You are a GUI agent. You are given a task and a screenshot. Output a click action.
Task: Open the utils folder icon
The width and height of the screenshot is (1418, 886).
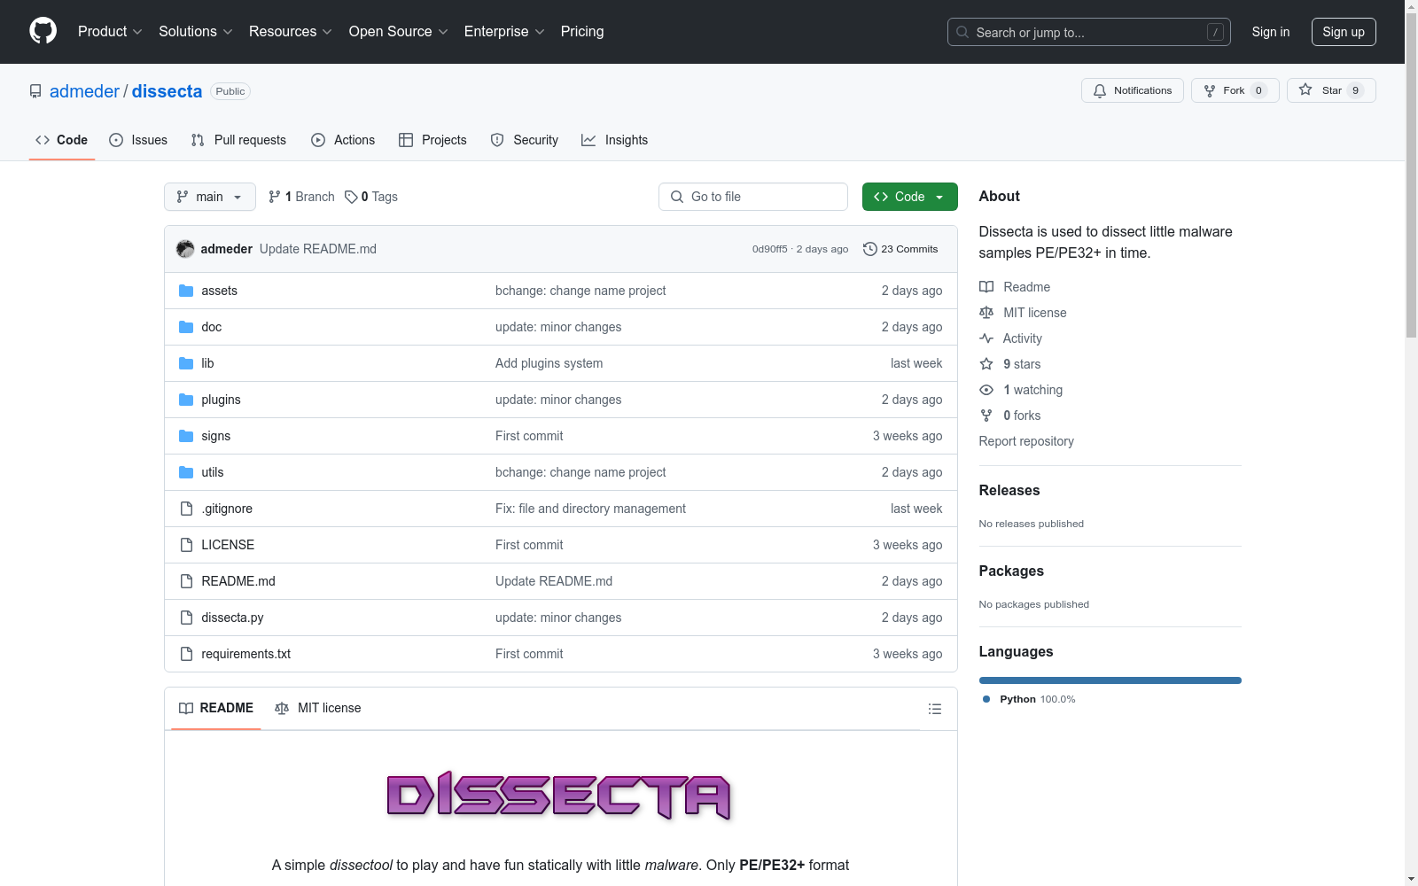pos(186,472)
